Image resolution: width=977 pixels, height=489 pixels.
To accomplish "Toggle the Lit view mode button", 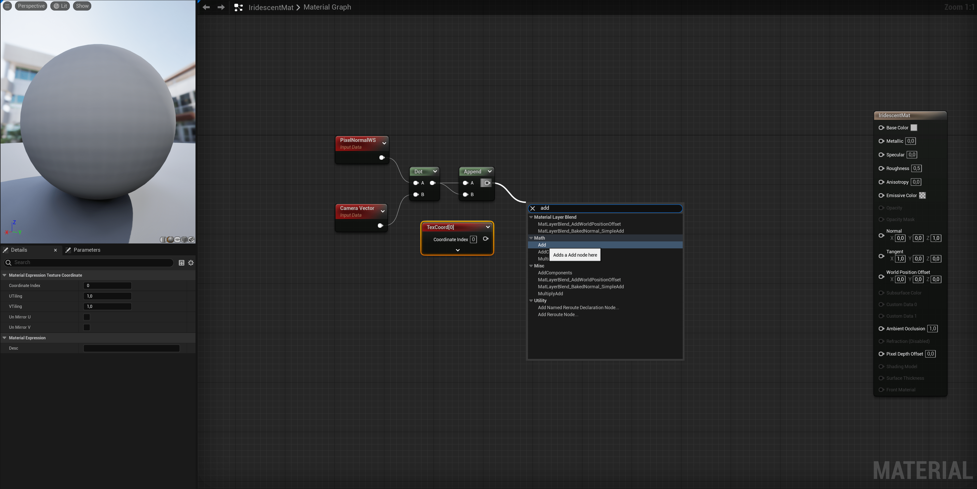I will pyautogui.click(x=60, y=6).
